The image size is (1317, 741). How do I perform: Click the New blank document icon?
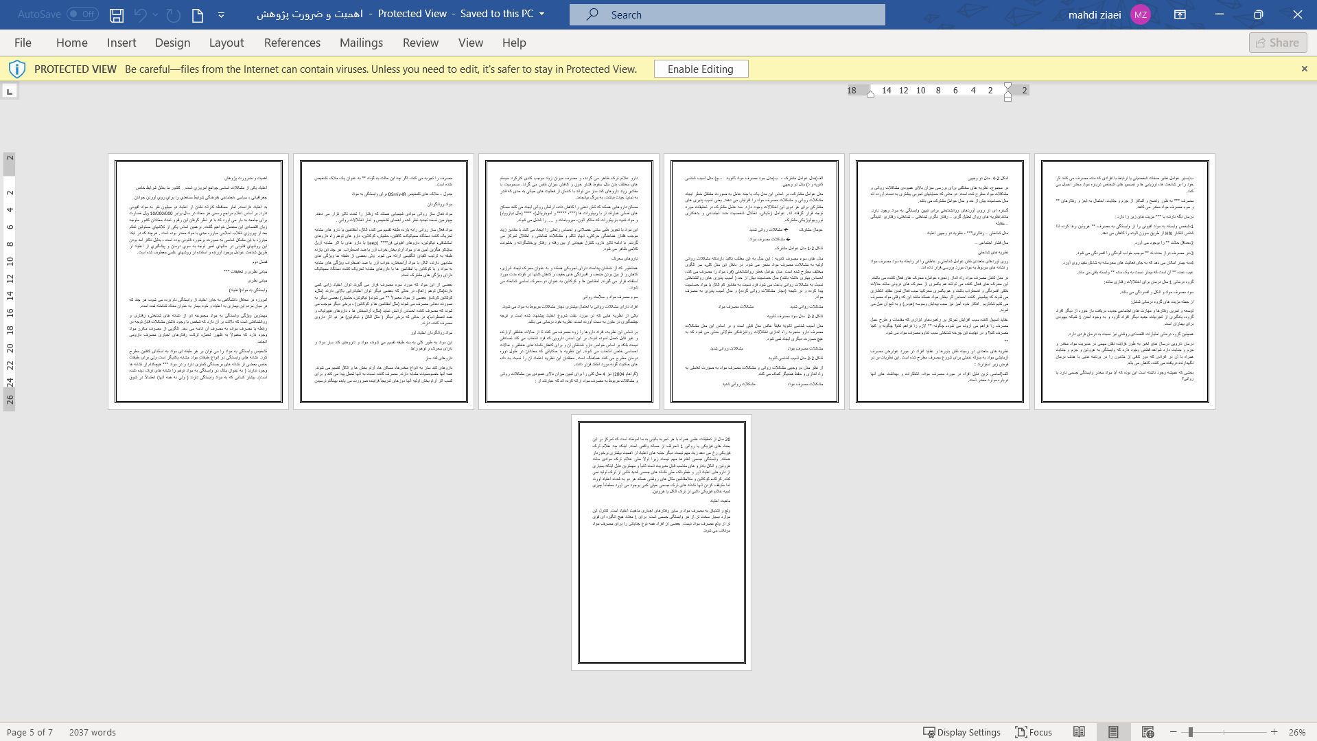(x=198, y=14)
